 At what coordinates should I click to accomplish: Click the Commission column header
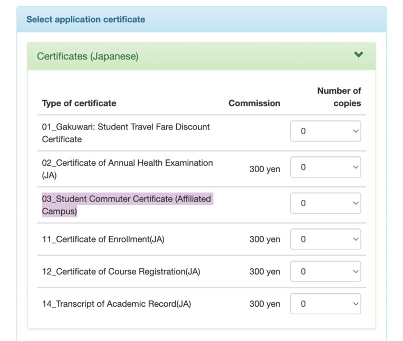click(254, 103)
